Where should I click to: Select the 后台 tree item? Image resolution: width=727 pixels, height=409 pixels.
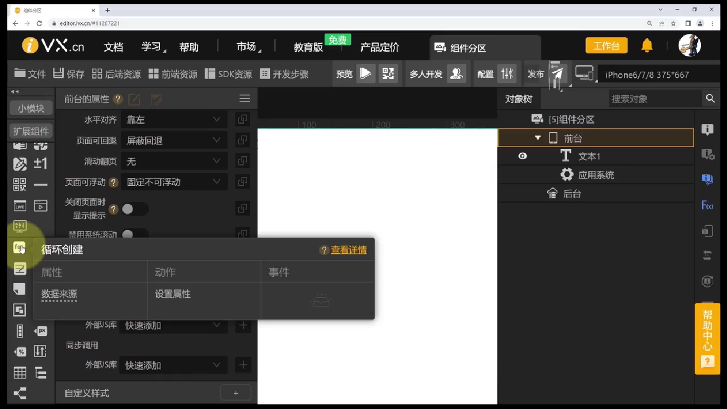click(596, 194)
